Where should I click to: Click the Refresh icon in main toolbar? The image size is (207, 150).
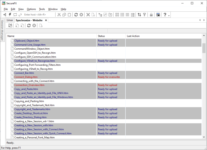pos(76,15)
